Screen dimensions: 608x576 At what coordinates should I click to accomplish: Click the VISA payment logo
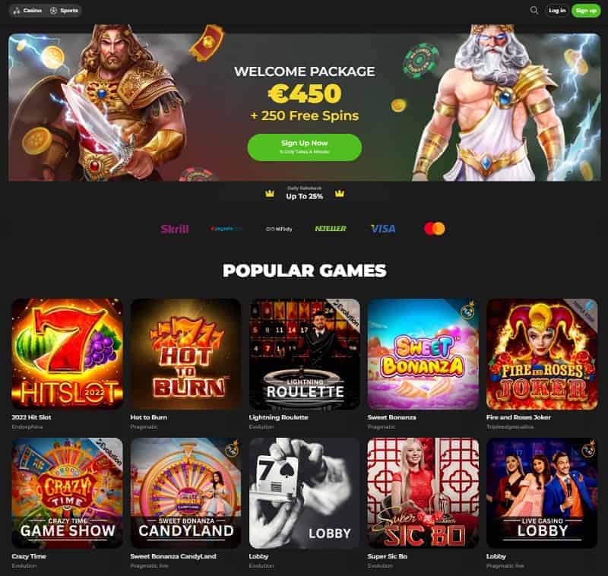point(383,229)
